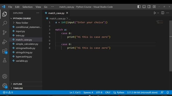
Task: Open errors and warnings problems indicator
Action: point(8,93)
